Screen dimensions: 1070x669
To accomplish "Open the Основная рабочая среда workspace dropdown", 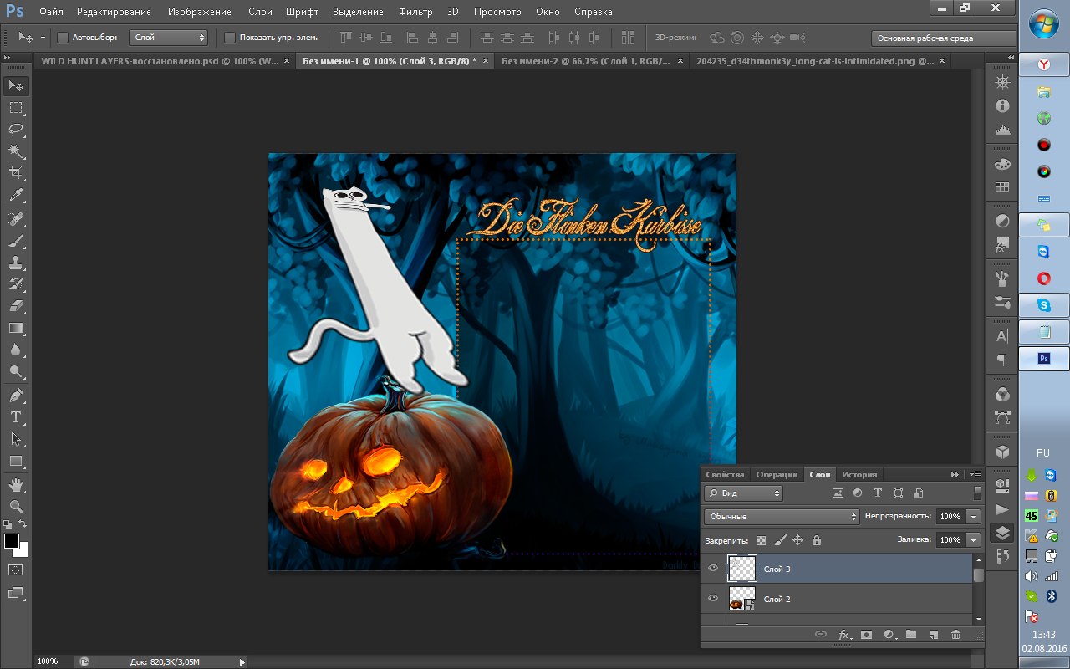I will pos(943,38).
